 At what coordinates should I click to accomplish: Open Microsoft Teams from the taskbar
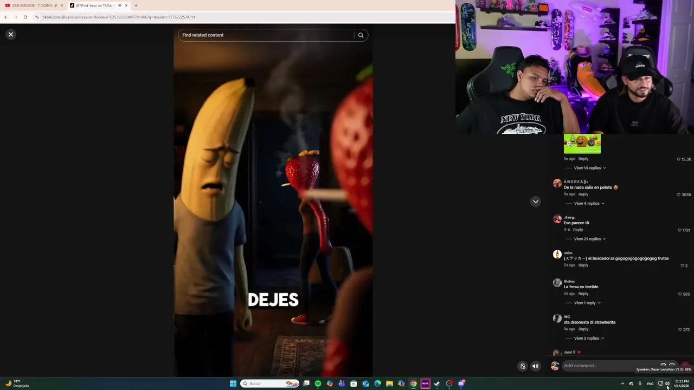342,383
